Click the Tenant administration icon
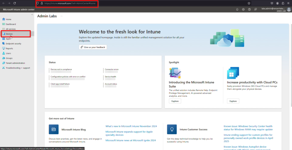This screenshot has height=150, width=292. click(x=3, y=63)
